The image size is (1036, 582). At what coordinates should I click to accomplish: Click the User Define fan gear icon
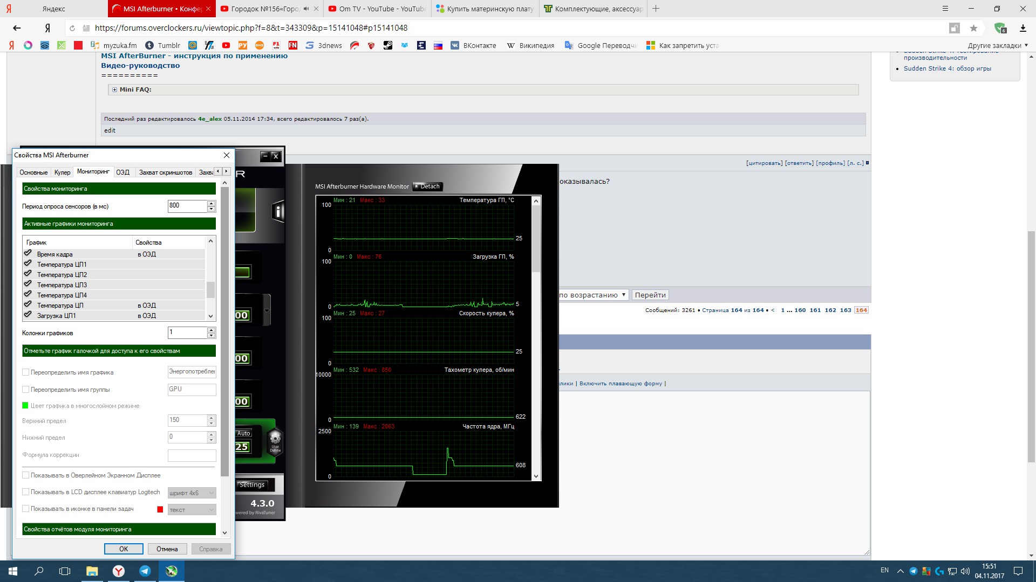click(x=275, y=439)
